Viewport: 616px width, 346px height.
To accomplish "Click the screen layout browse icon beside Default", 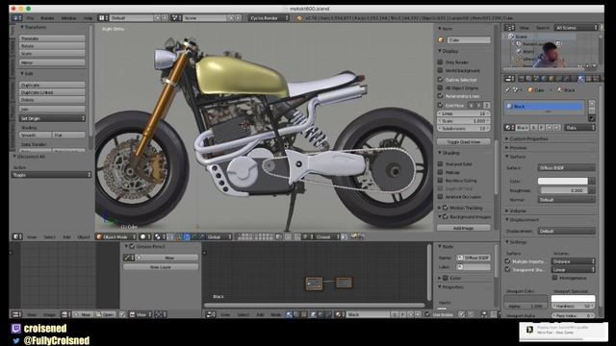I will click(x=103, y=18).
